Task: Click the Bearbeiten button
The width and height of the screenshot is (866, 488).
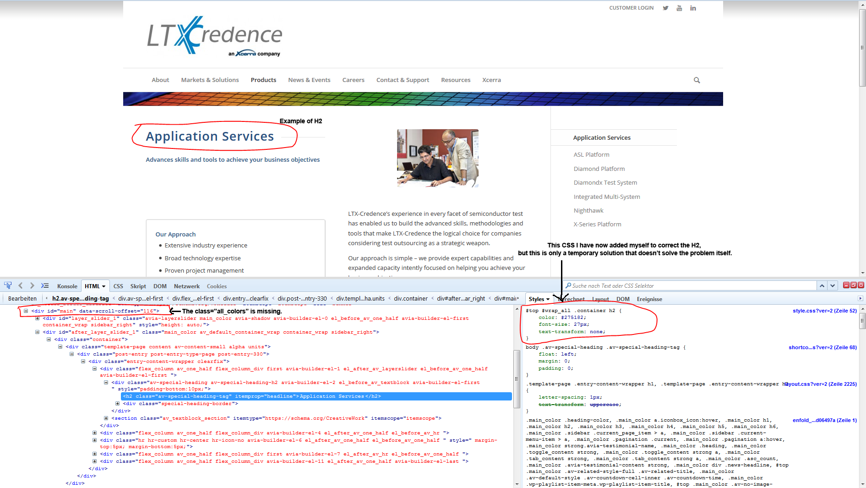Action: coord(22,298)
